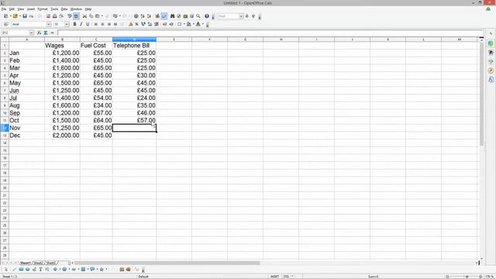Click the horizontal scrollbar below the sheet
This screenshot has width=496, height=279.
click(167, 263)
